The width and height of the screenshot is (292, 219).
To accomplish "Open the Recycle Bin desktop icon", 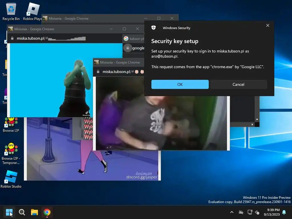I will click(x=11, y=11).
